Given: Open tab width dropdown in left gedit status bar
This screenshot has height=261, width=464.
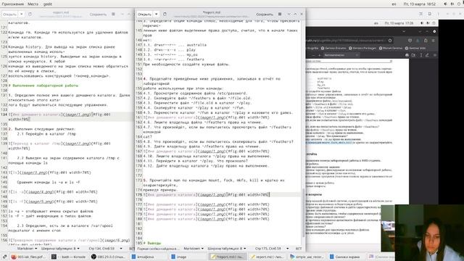Looking at the screenshot, I should [61, 249].
